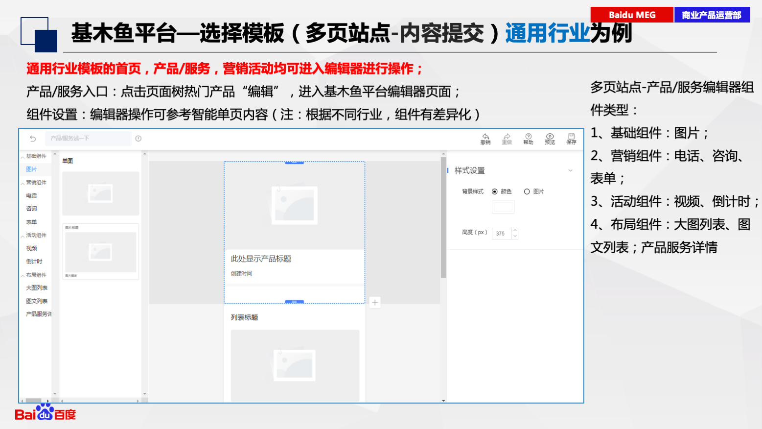Click the page name field 产品/服务试一下

click(88, 139)
